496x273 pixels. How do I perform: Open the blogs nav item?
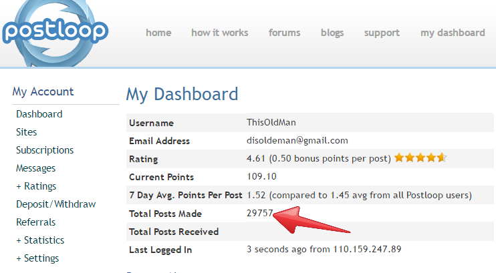pyautogui.click(x=332, y=33)
